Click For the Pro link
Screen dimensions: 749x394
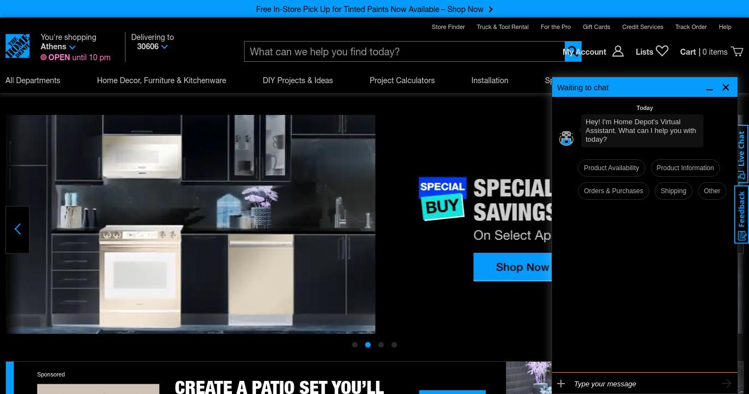(555, 27)
